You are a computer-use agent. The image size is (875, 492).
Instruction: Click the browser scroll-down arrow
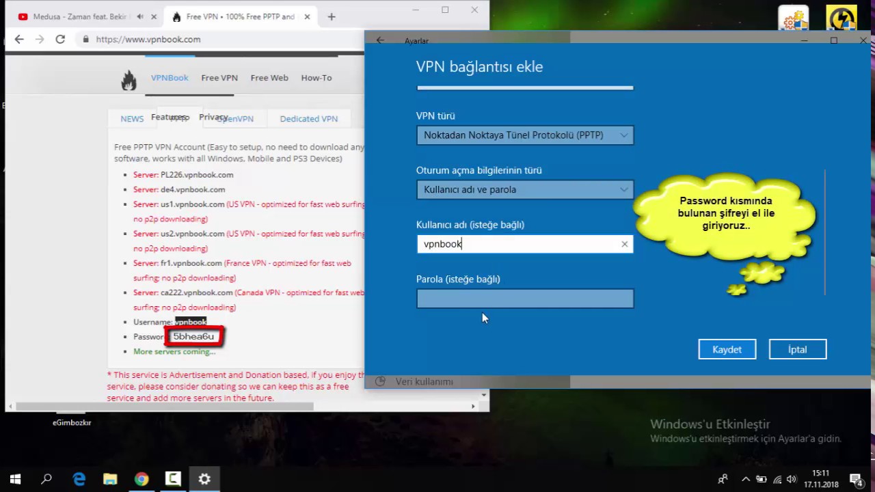pyautogui.click(x=484, y=395)
